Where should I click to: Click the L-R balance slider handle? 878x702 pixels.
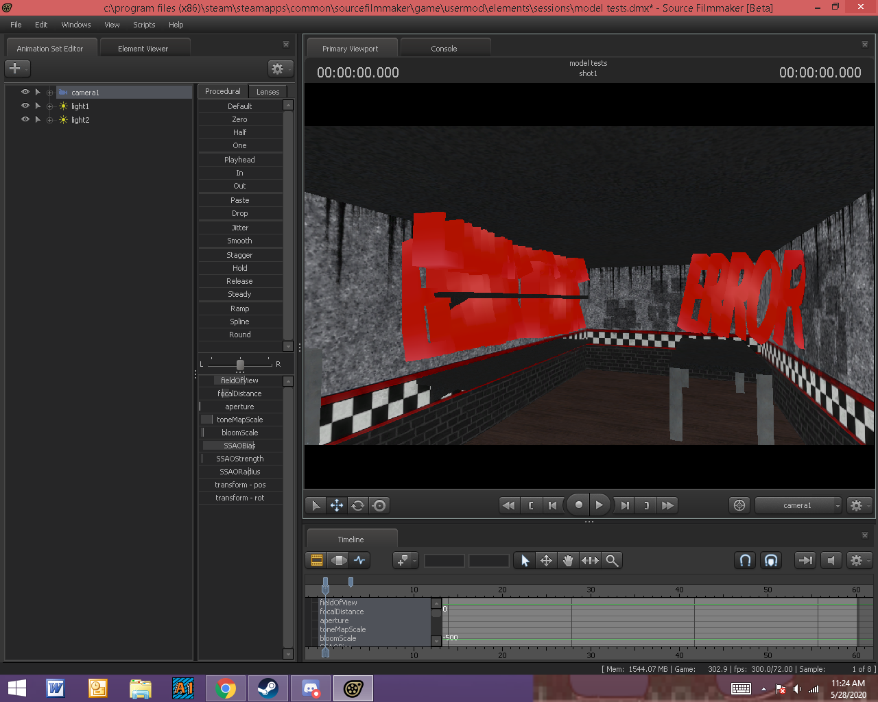(240, 364)
